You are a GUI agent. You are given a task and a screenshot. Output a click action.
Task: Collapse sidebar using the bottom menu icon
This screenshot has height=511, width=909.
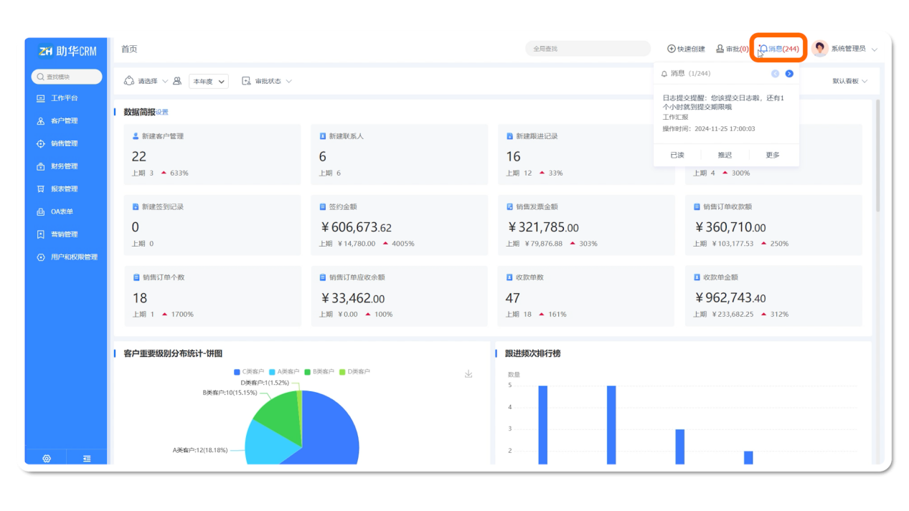(x=87, y=459)
